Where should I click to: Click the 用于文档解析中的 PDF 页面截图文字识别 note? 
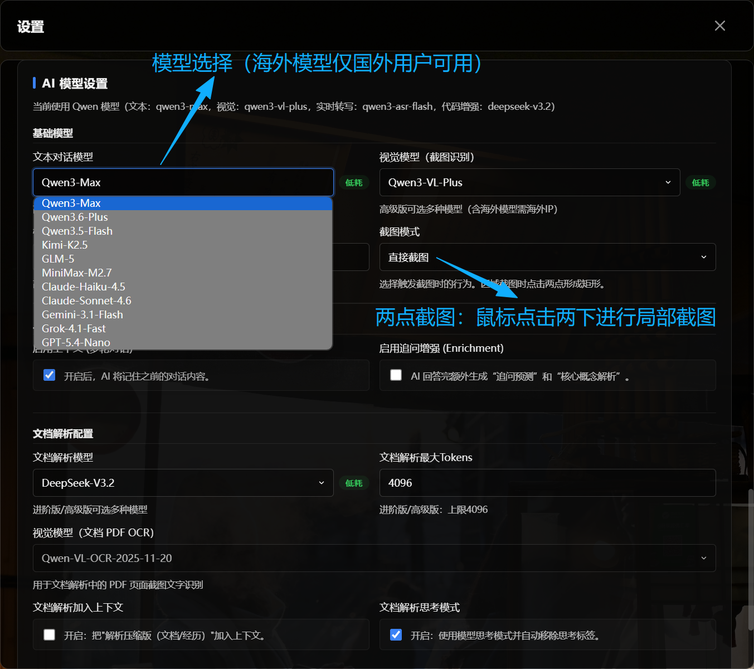click(118, 585)
